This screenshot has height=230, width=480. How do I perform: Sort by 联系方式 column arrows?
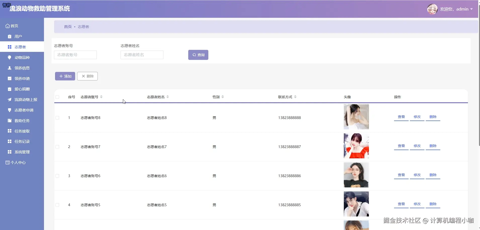coord(295,97)
